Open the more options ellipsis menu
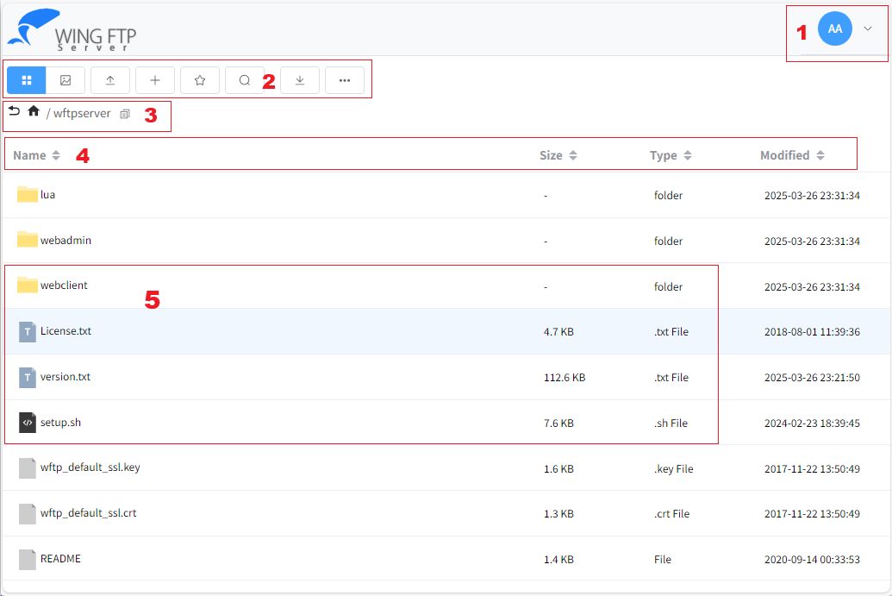 345,80
